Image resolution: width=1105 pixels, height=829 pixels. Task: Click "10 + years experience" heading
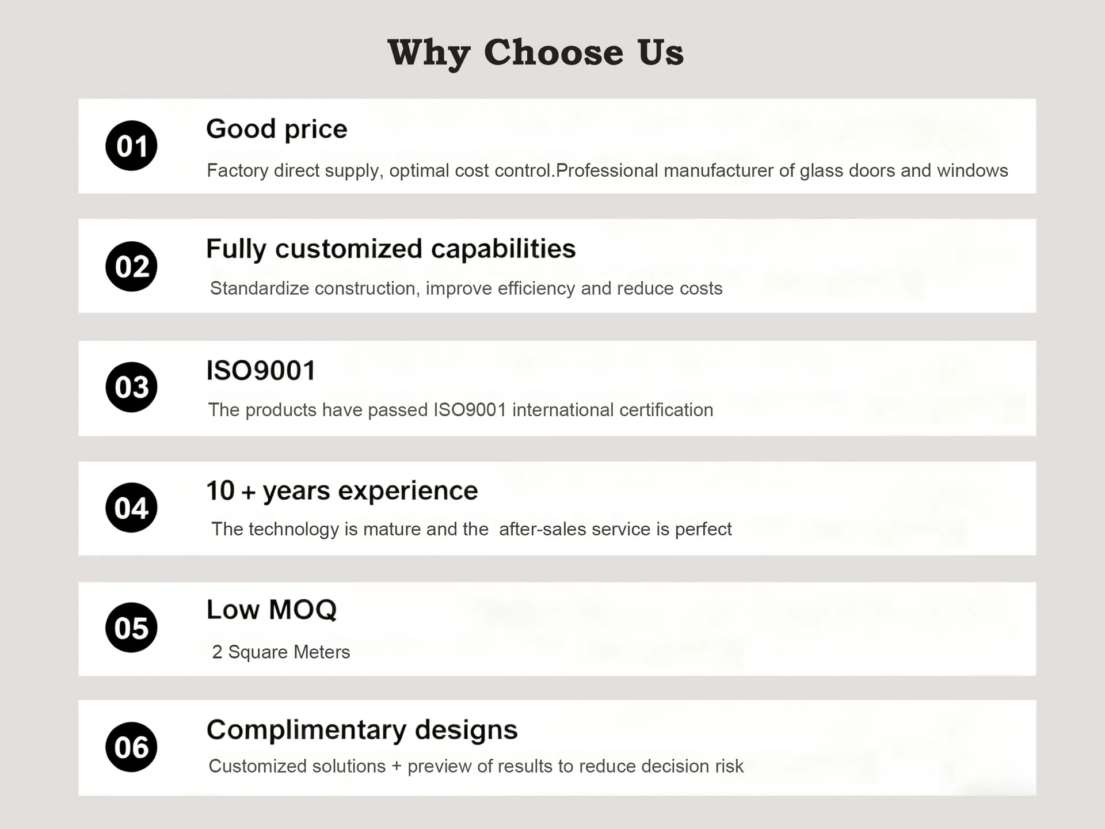coord(342,491)
